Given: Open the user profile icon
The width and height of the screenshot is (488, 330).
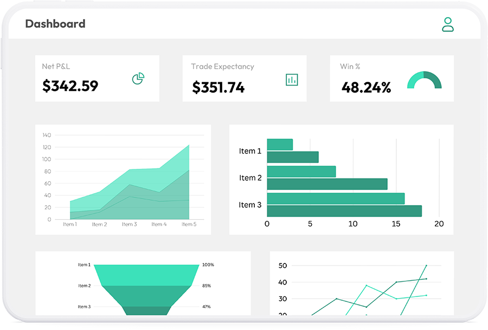Looking at the screenshot, I should 447,24.
